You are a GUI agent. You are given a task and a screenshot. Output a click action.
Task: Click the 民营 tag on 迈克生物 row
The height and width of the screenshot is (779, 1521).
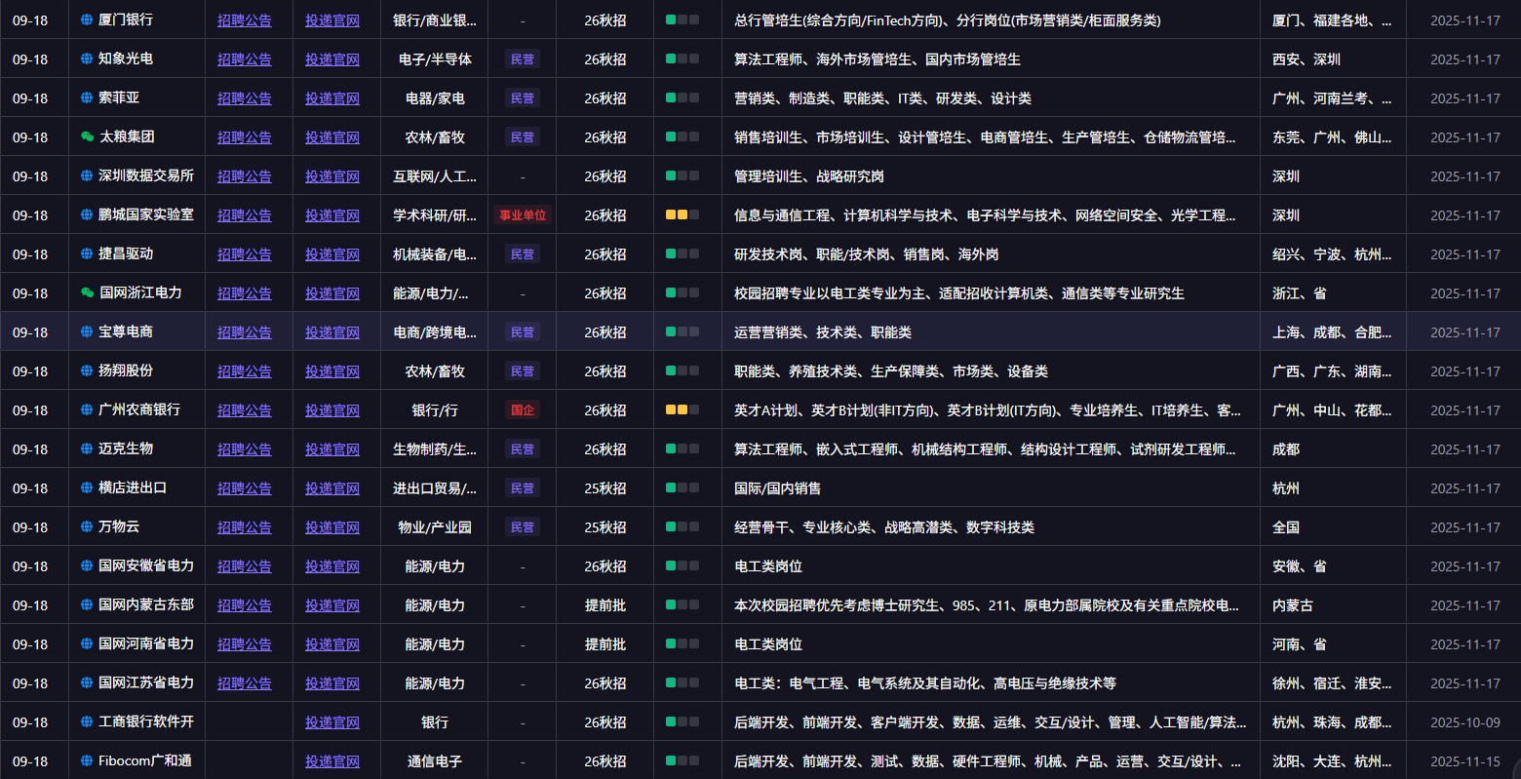[x=522, y=448]
